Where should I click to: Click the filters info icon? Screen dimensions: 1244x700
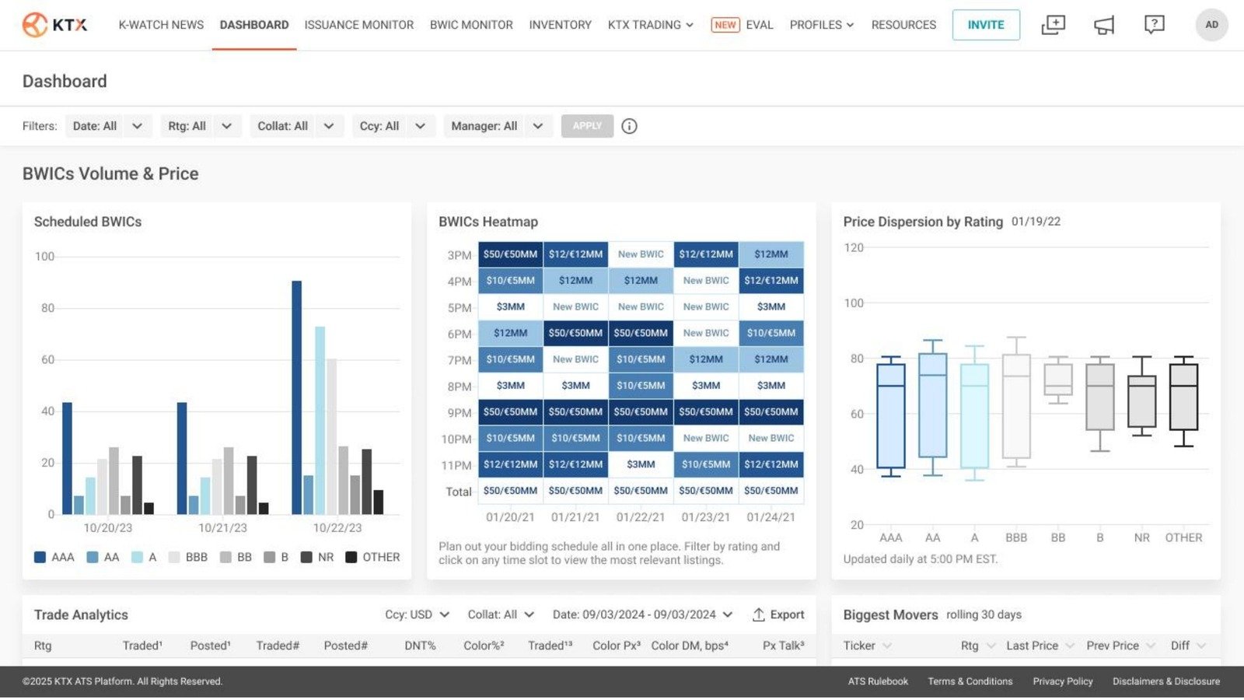tap(629, 126)
